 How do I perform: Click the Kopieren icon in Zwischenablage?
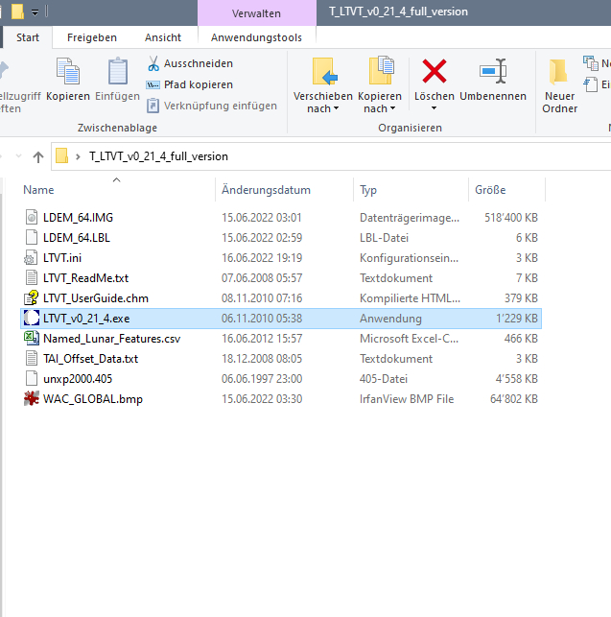(x=68, y=72)
